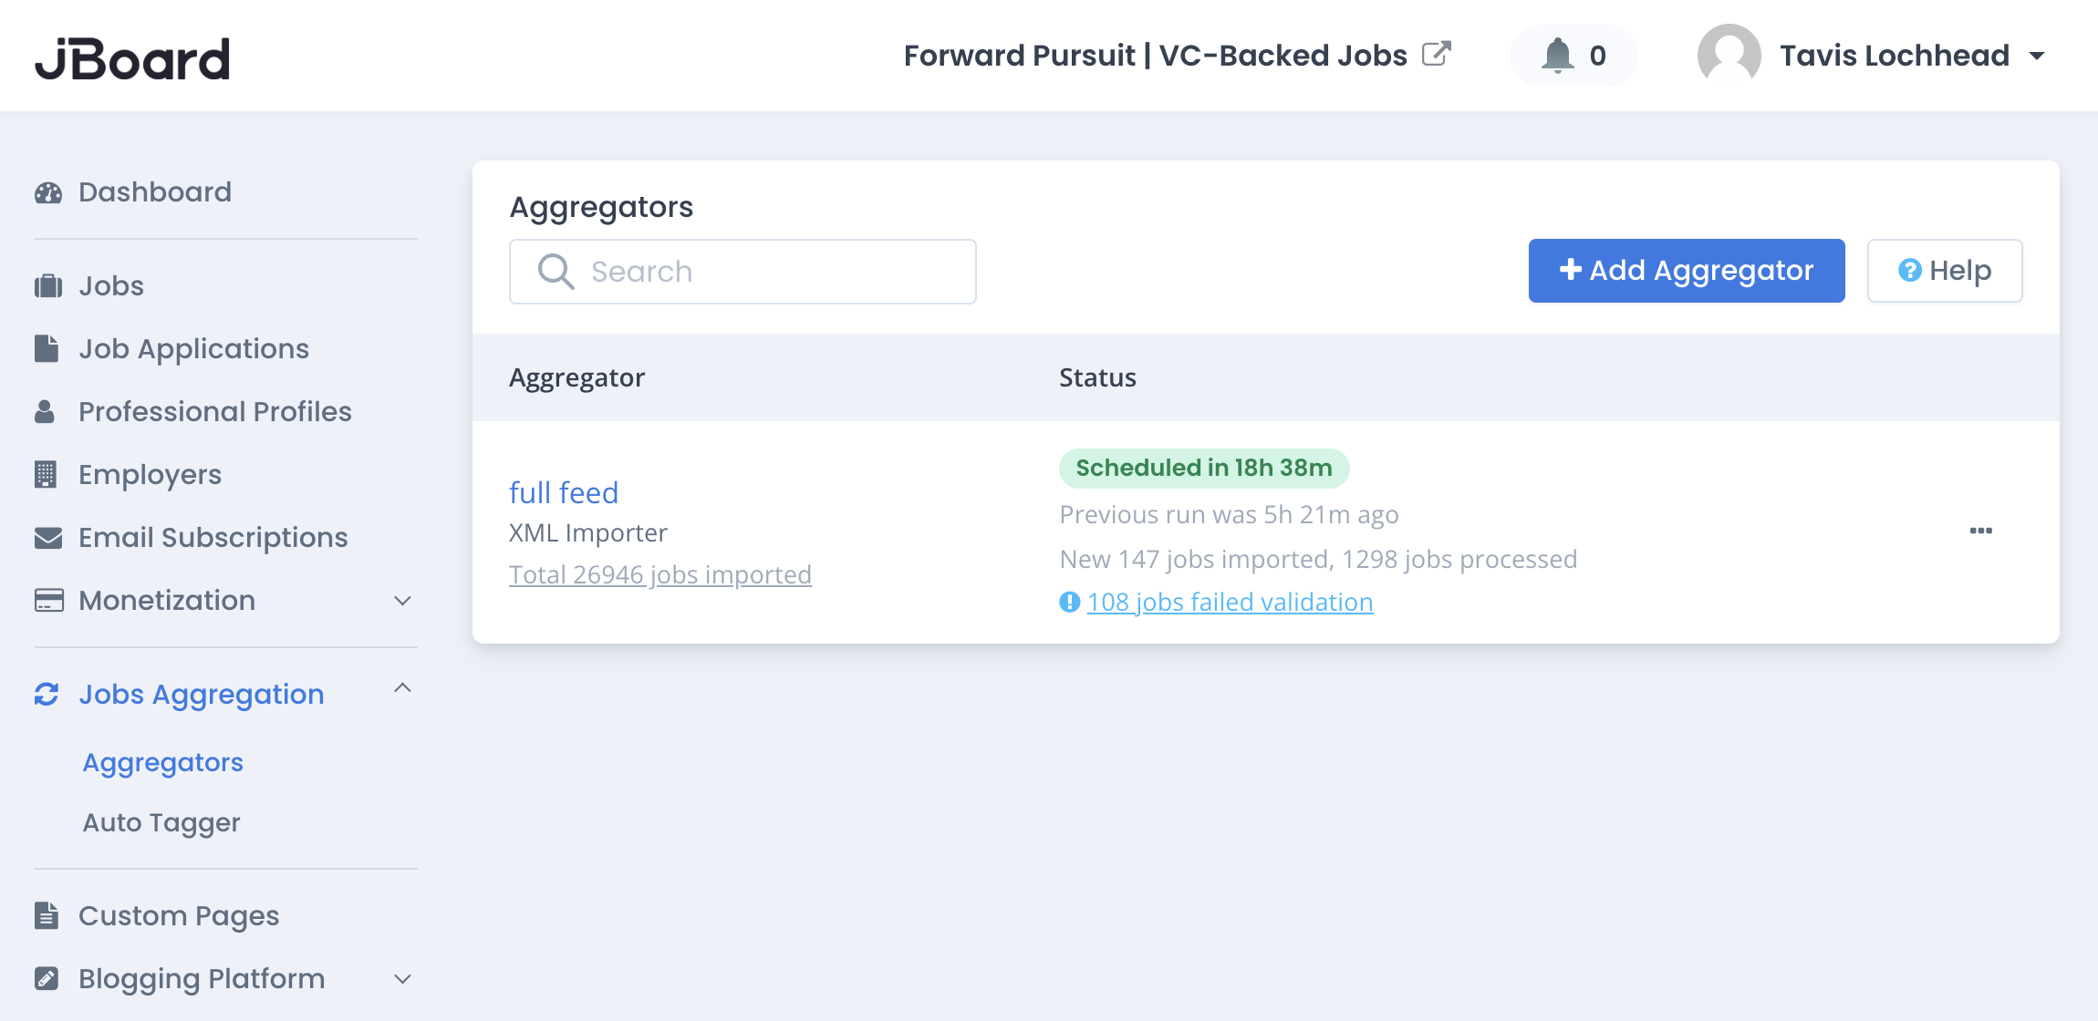This screenshot has height=1021, width=2098.
Task: Open the three-dot actions menu for full feed
Action: click(x=1980, y=531)
